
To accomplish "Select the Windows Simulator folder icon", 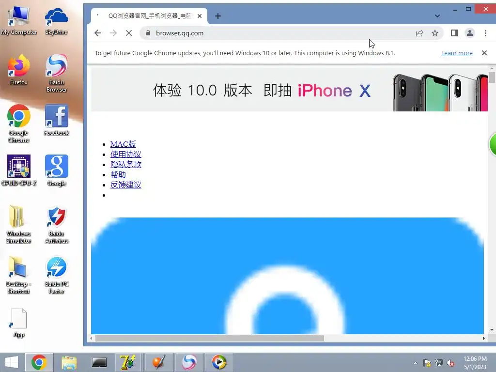I will (x=19, y=225).
